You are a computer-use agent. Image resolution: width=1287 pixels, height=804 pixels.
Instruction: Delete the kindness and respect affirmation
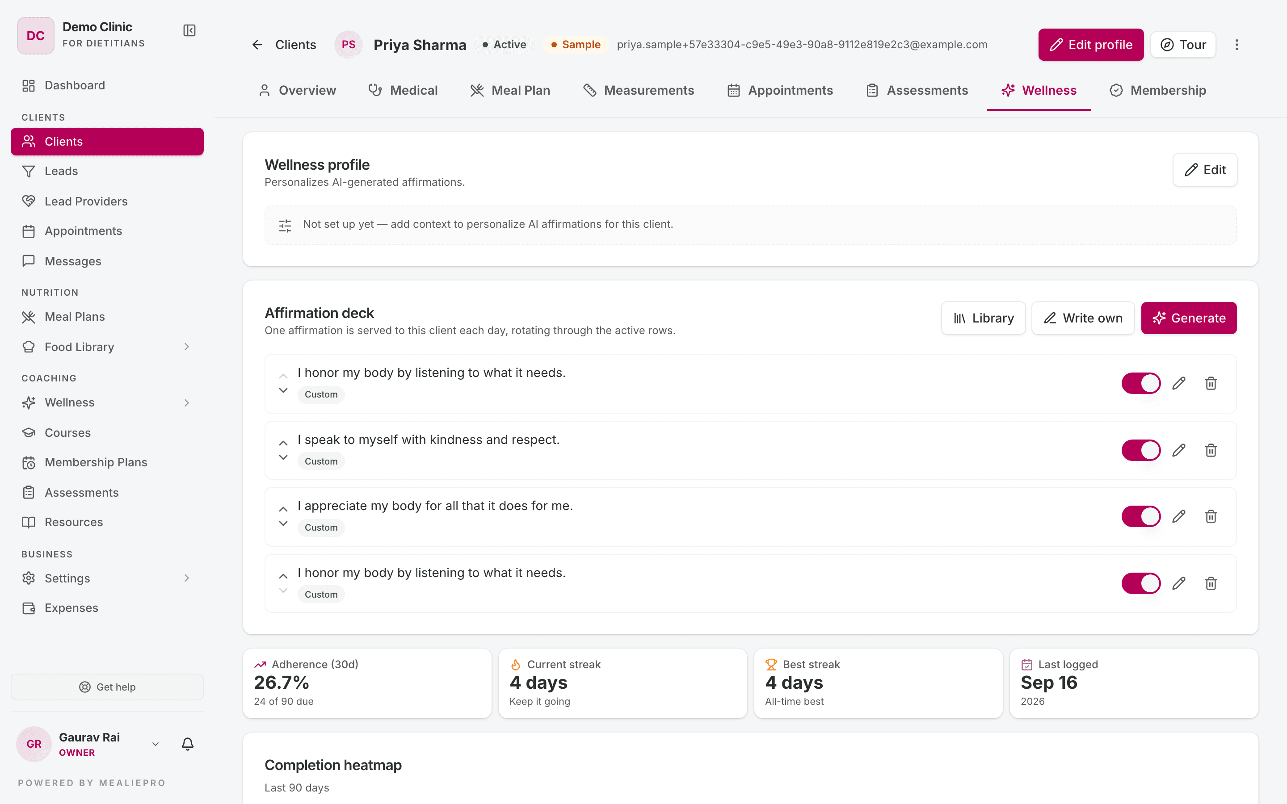[x=1211, y=450]
